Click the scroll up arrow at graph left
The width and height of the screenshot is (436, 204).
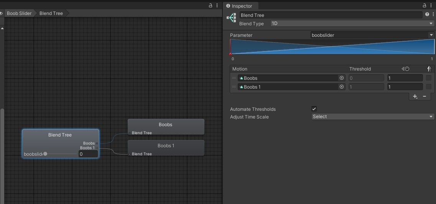pyautogui.click(x=2, y=28)
